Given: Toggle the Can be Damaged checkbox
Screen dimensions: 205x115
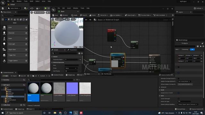Looking at the screenshot, I should (178, 99).
